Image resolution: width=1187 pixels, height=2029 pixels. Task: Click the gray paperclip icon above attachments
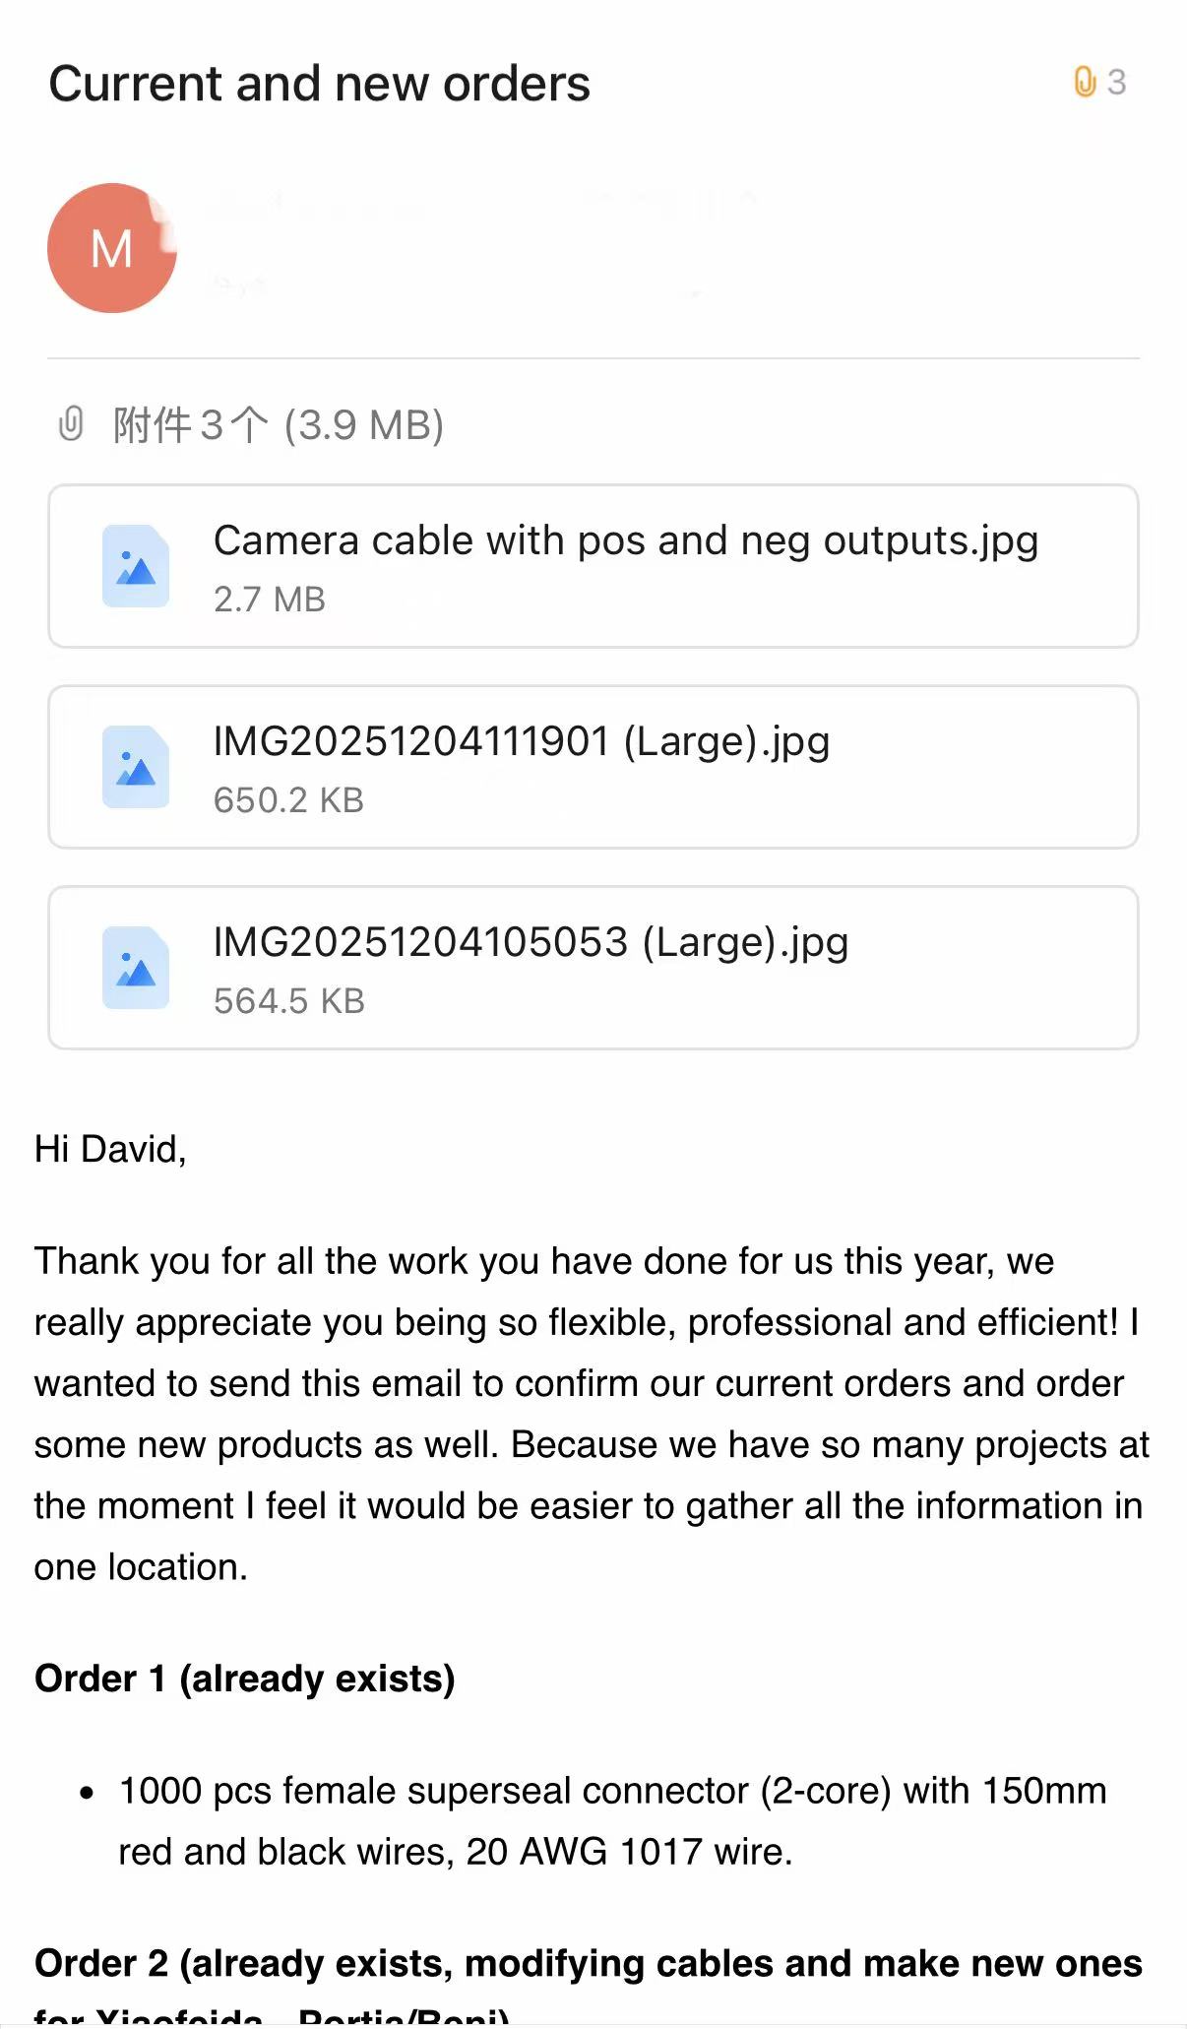click(x=71, y=424)
